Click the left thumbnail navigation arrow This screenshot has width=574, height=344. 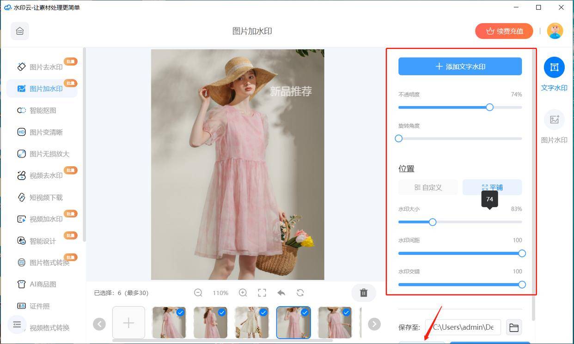coord(99,324)
